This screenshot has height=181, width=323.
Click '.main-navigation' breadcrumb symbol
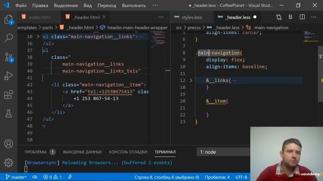coord(271,28)
